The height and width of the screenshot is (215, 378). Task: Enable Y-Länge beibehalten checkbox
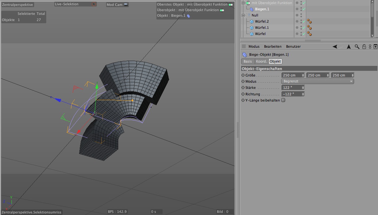point(283,100)
